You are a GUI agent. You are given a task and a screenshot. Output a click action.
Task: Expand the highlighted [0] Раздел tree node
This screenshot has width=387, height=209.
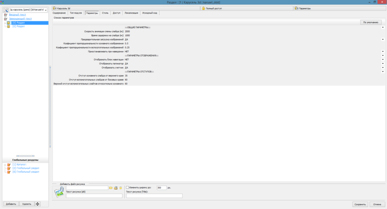tap(5, 23)
